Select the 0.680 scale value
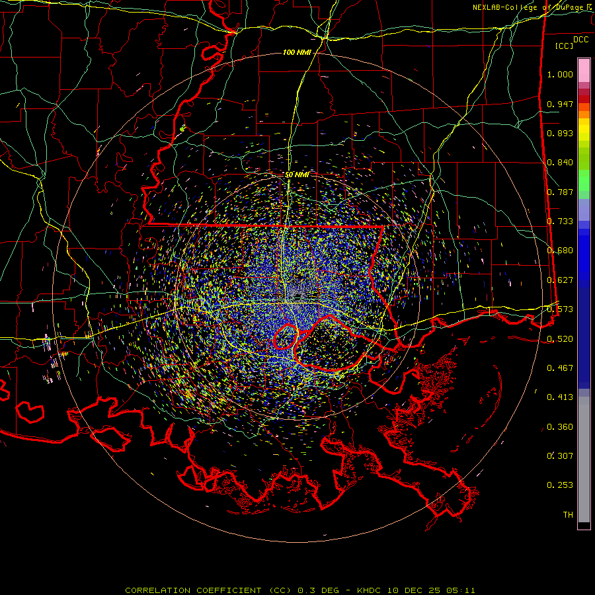The height and width of the screenshot is (595, 595). (560, 251)
